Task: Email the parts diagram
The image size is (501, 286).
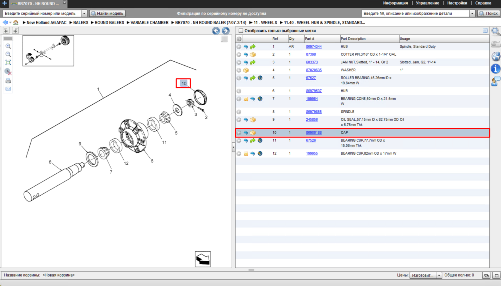Action: click(x=8, y=89)
